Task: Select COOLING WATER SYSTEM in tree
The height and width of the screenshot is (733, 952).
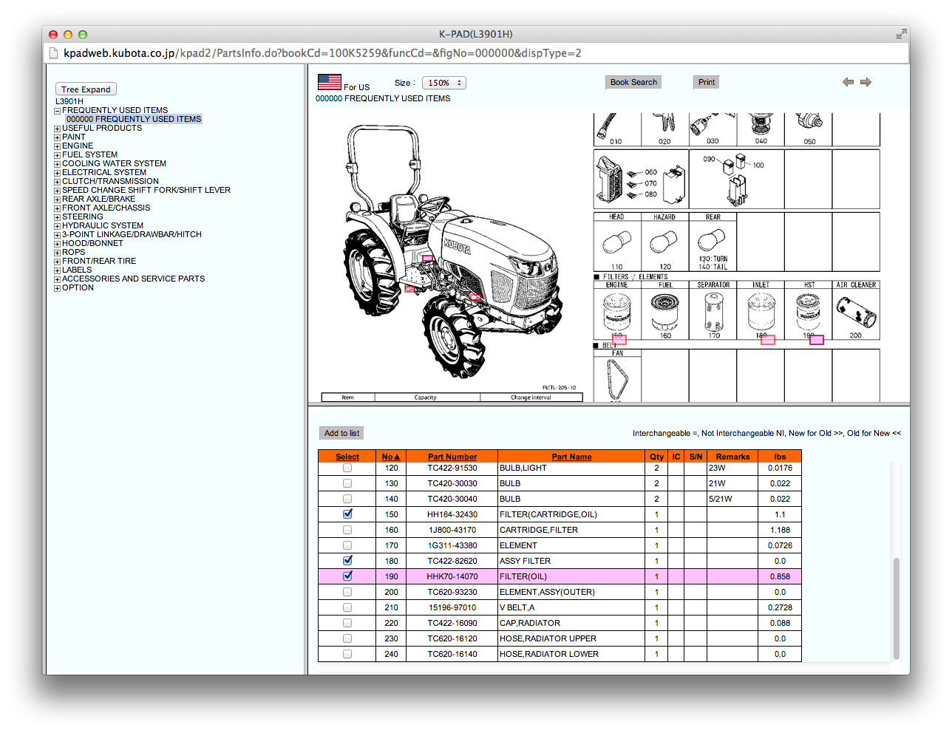Action: (114, 163)
